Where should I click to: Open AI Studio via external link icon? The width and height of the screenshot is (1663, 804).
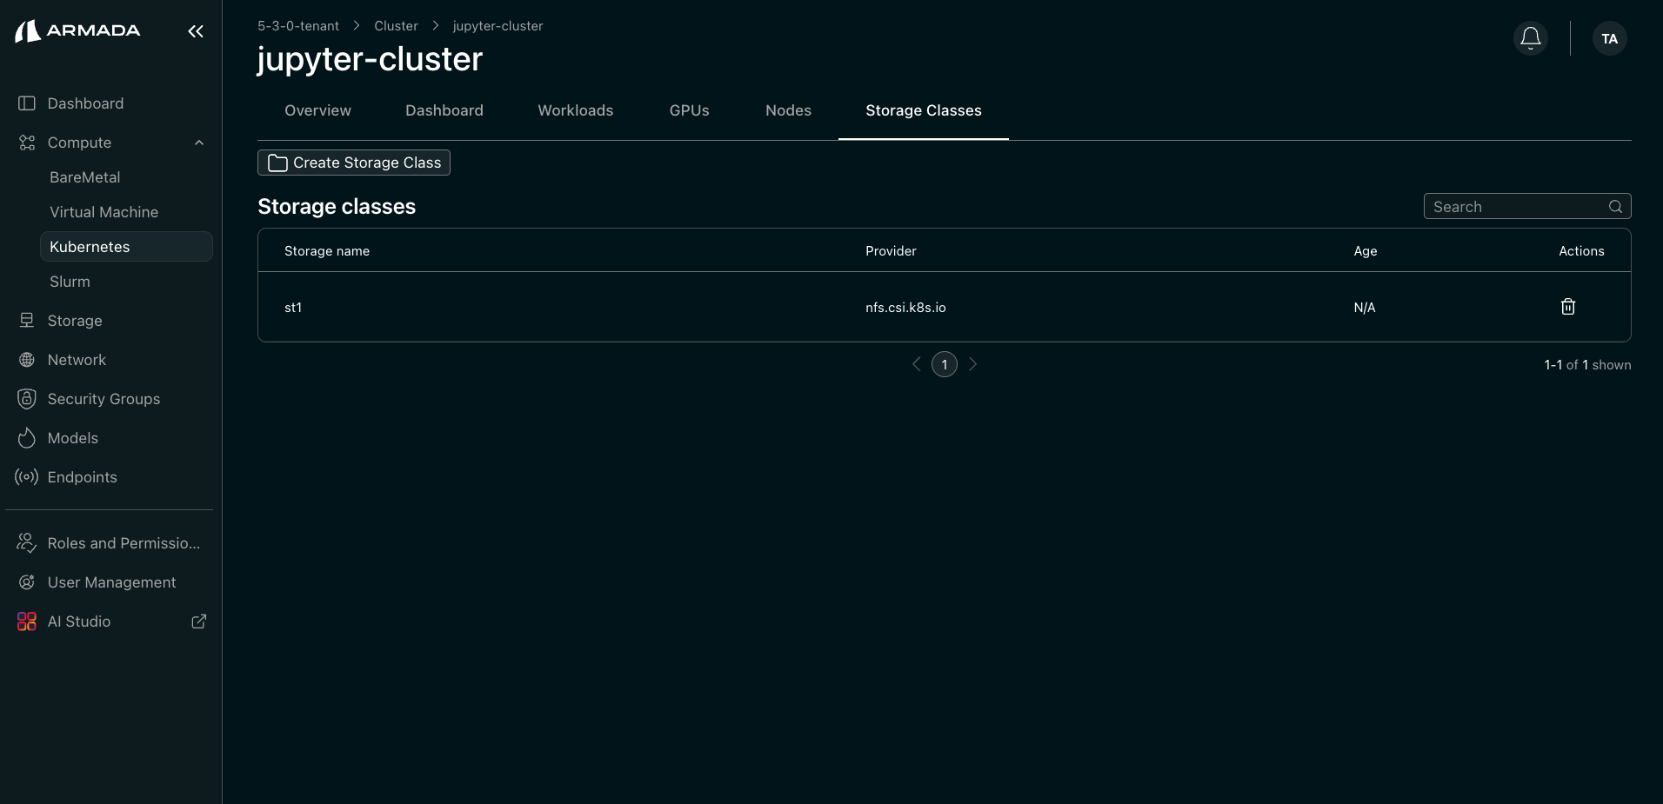pos(198,621)
